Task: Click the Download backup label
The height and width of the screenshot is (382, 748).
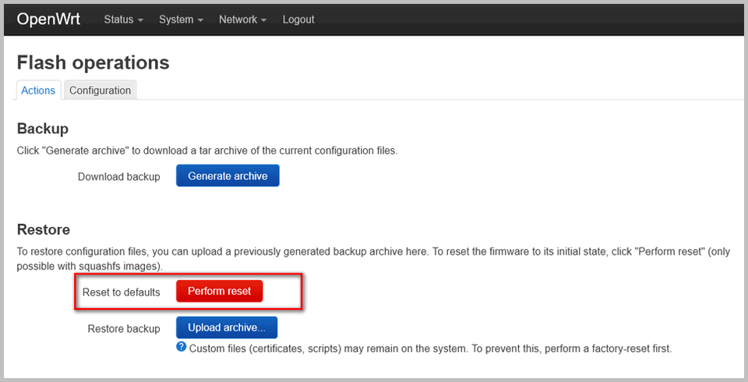Action: point(118,177)
